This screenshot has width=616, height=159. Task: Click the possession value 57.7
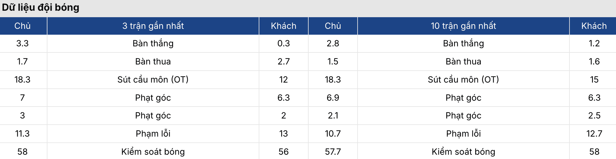pos(333,152)
